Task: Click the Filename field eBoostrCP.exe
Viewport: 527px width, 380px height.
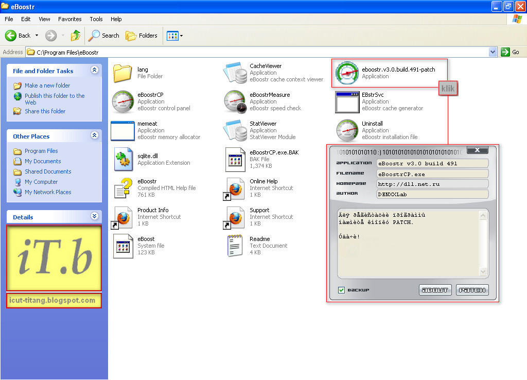Action: click(x=432, y=174)
